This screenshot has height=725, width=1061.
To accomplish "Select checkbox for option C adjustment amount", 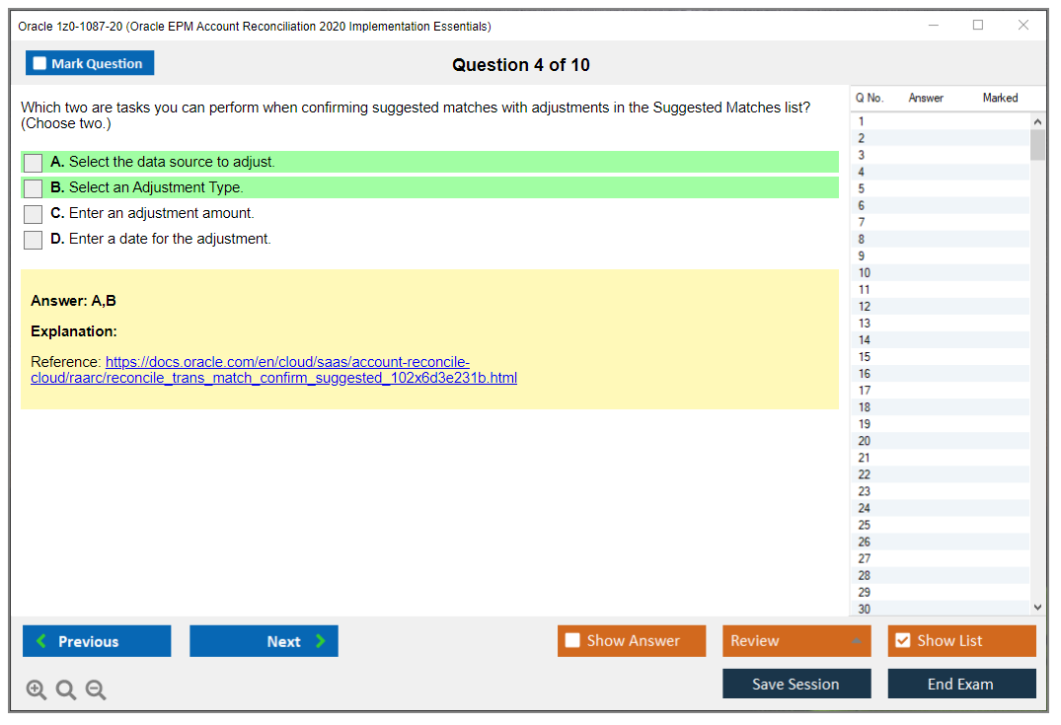I will (33, 214).
